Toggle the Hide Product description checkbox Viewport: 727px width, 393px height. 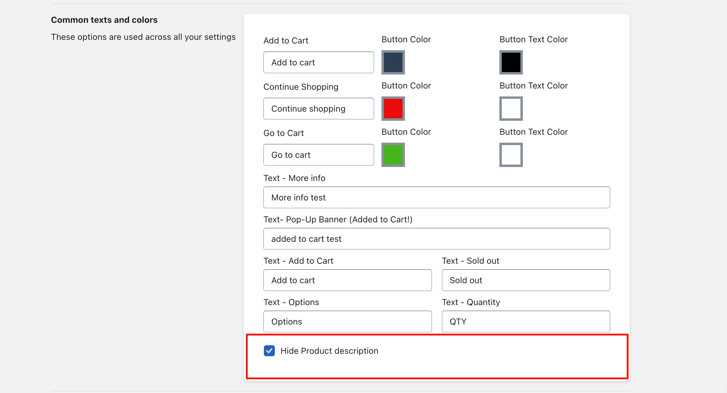[x=269, y=351]
